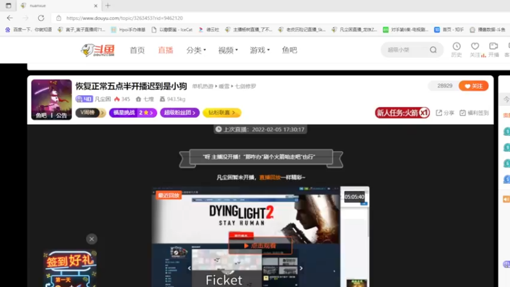Click the 新人任务 火箭 banner
Viewport: 510px width, 287px height.
click(402, 113)
